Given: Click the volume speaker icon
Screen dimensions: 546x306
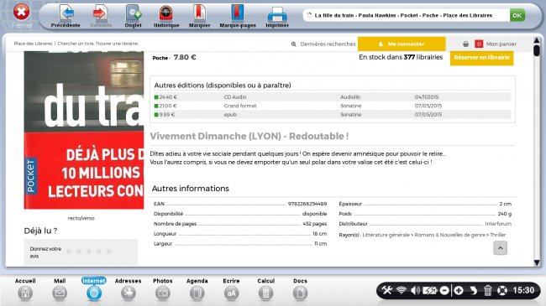Looking at the screenshot, I should click(415, 290).
